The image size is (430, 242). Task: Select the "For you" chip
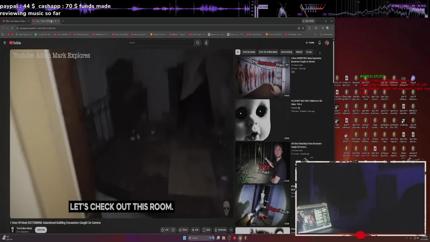(309, 52)
